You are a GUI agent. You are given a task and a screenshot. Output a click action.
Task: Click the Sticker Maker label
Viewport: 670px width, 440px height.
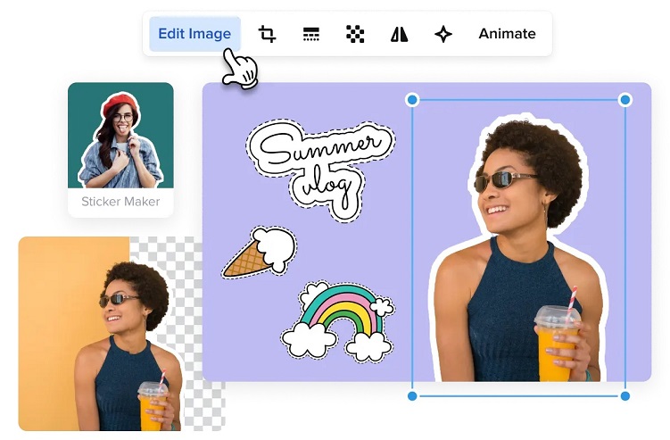tap(120, 202)
